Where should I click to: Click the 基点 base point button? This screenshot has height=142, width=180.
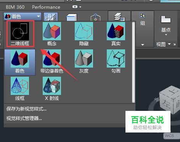tap(166, 24)
